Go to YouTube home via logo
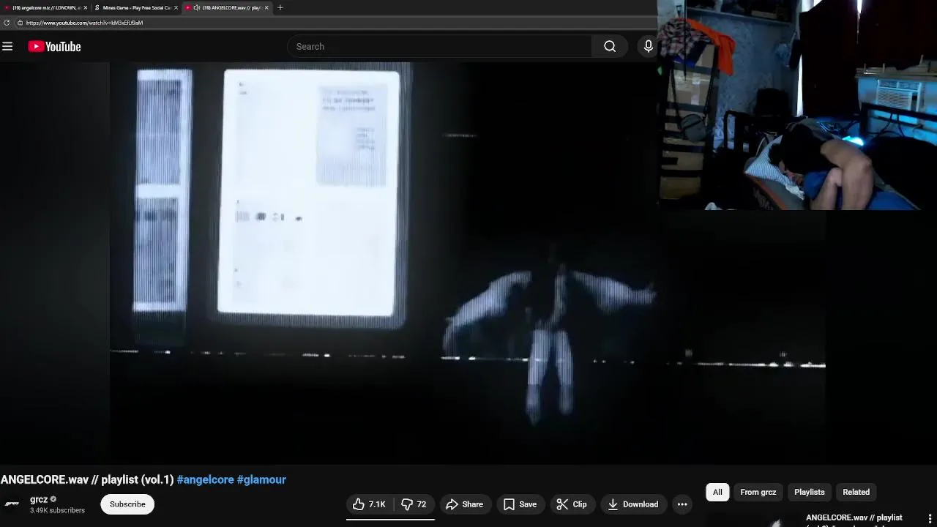Screen dimensions: 937x527 (54, 46)
